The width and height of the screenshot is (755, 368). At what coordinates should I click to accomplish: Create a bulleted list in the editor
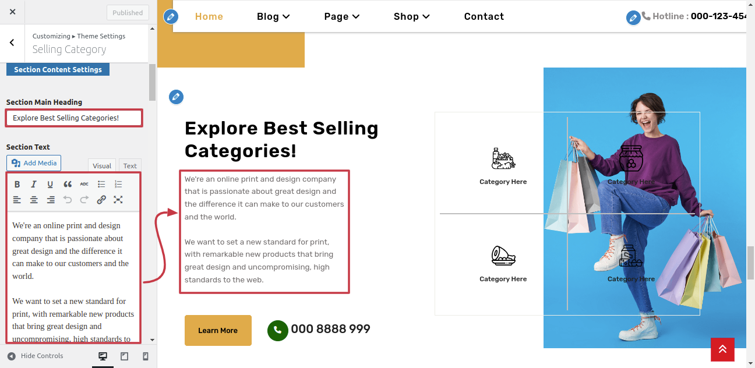[x=101, y=185]
